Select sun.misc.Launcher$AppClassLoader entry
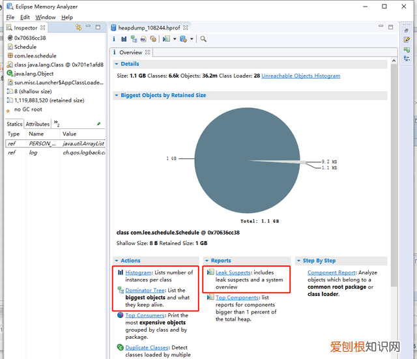 [55, 83]
